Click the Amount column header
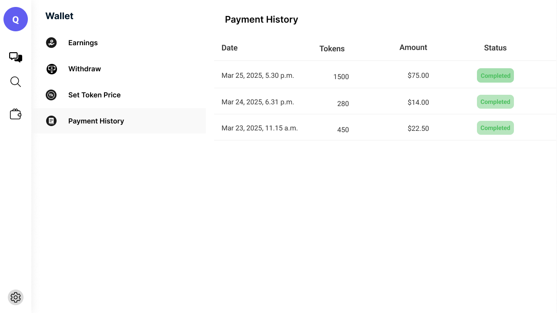This screenshot has width=557, height=313. click(413, 47)
